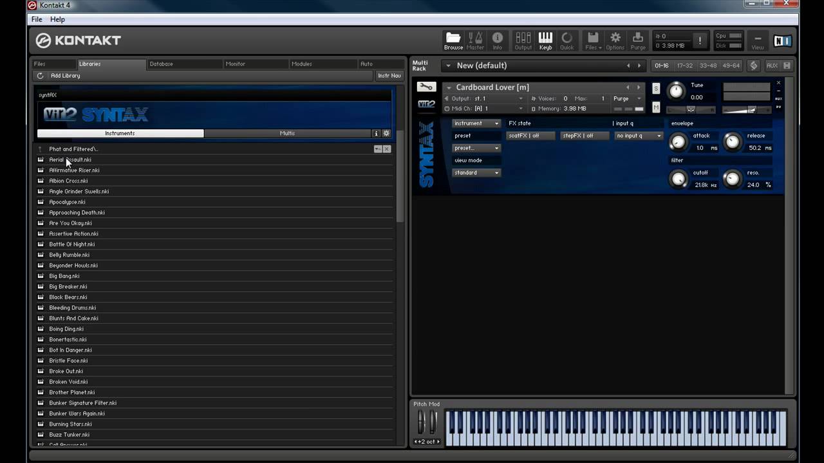The height and width of the screenshot is (463, 824).
Task: Open Cardboard Lover instrument name dropdown
Action: pyautogui.click(x=449, y=87)
